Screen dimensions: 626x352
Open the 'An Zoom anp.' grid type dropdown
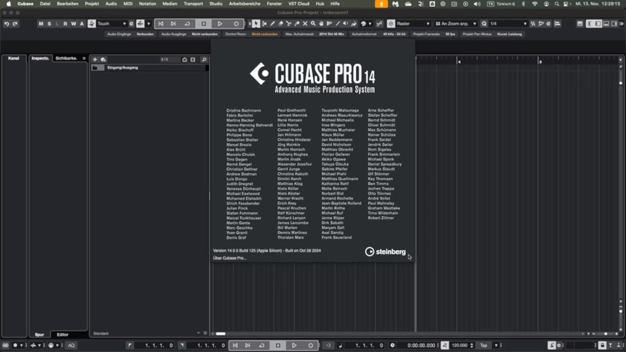[456, 23]
